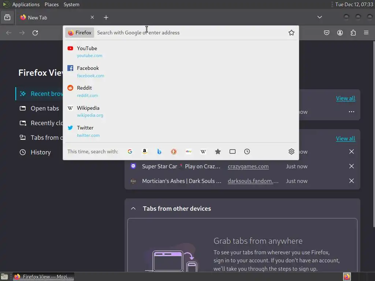Close the New Tab tab
This screenshot has width=375, height=281.
[92, 17]
